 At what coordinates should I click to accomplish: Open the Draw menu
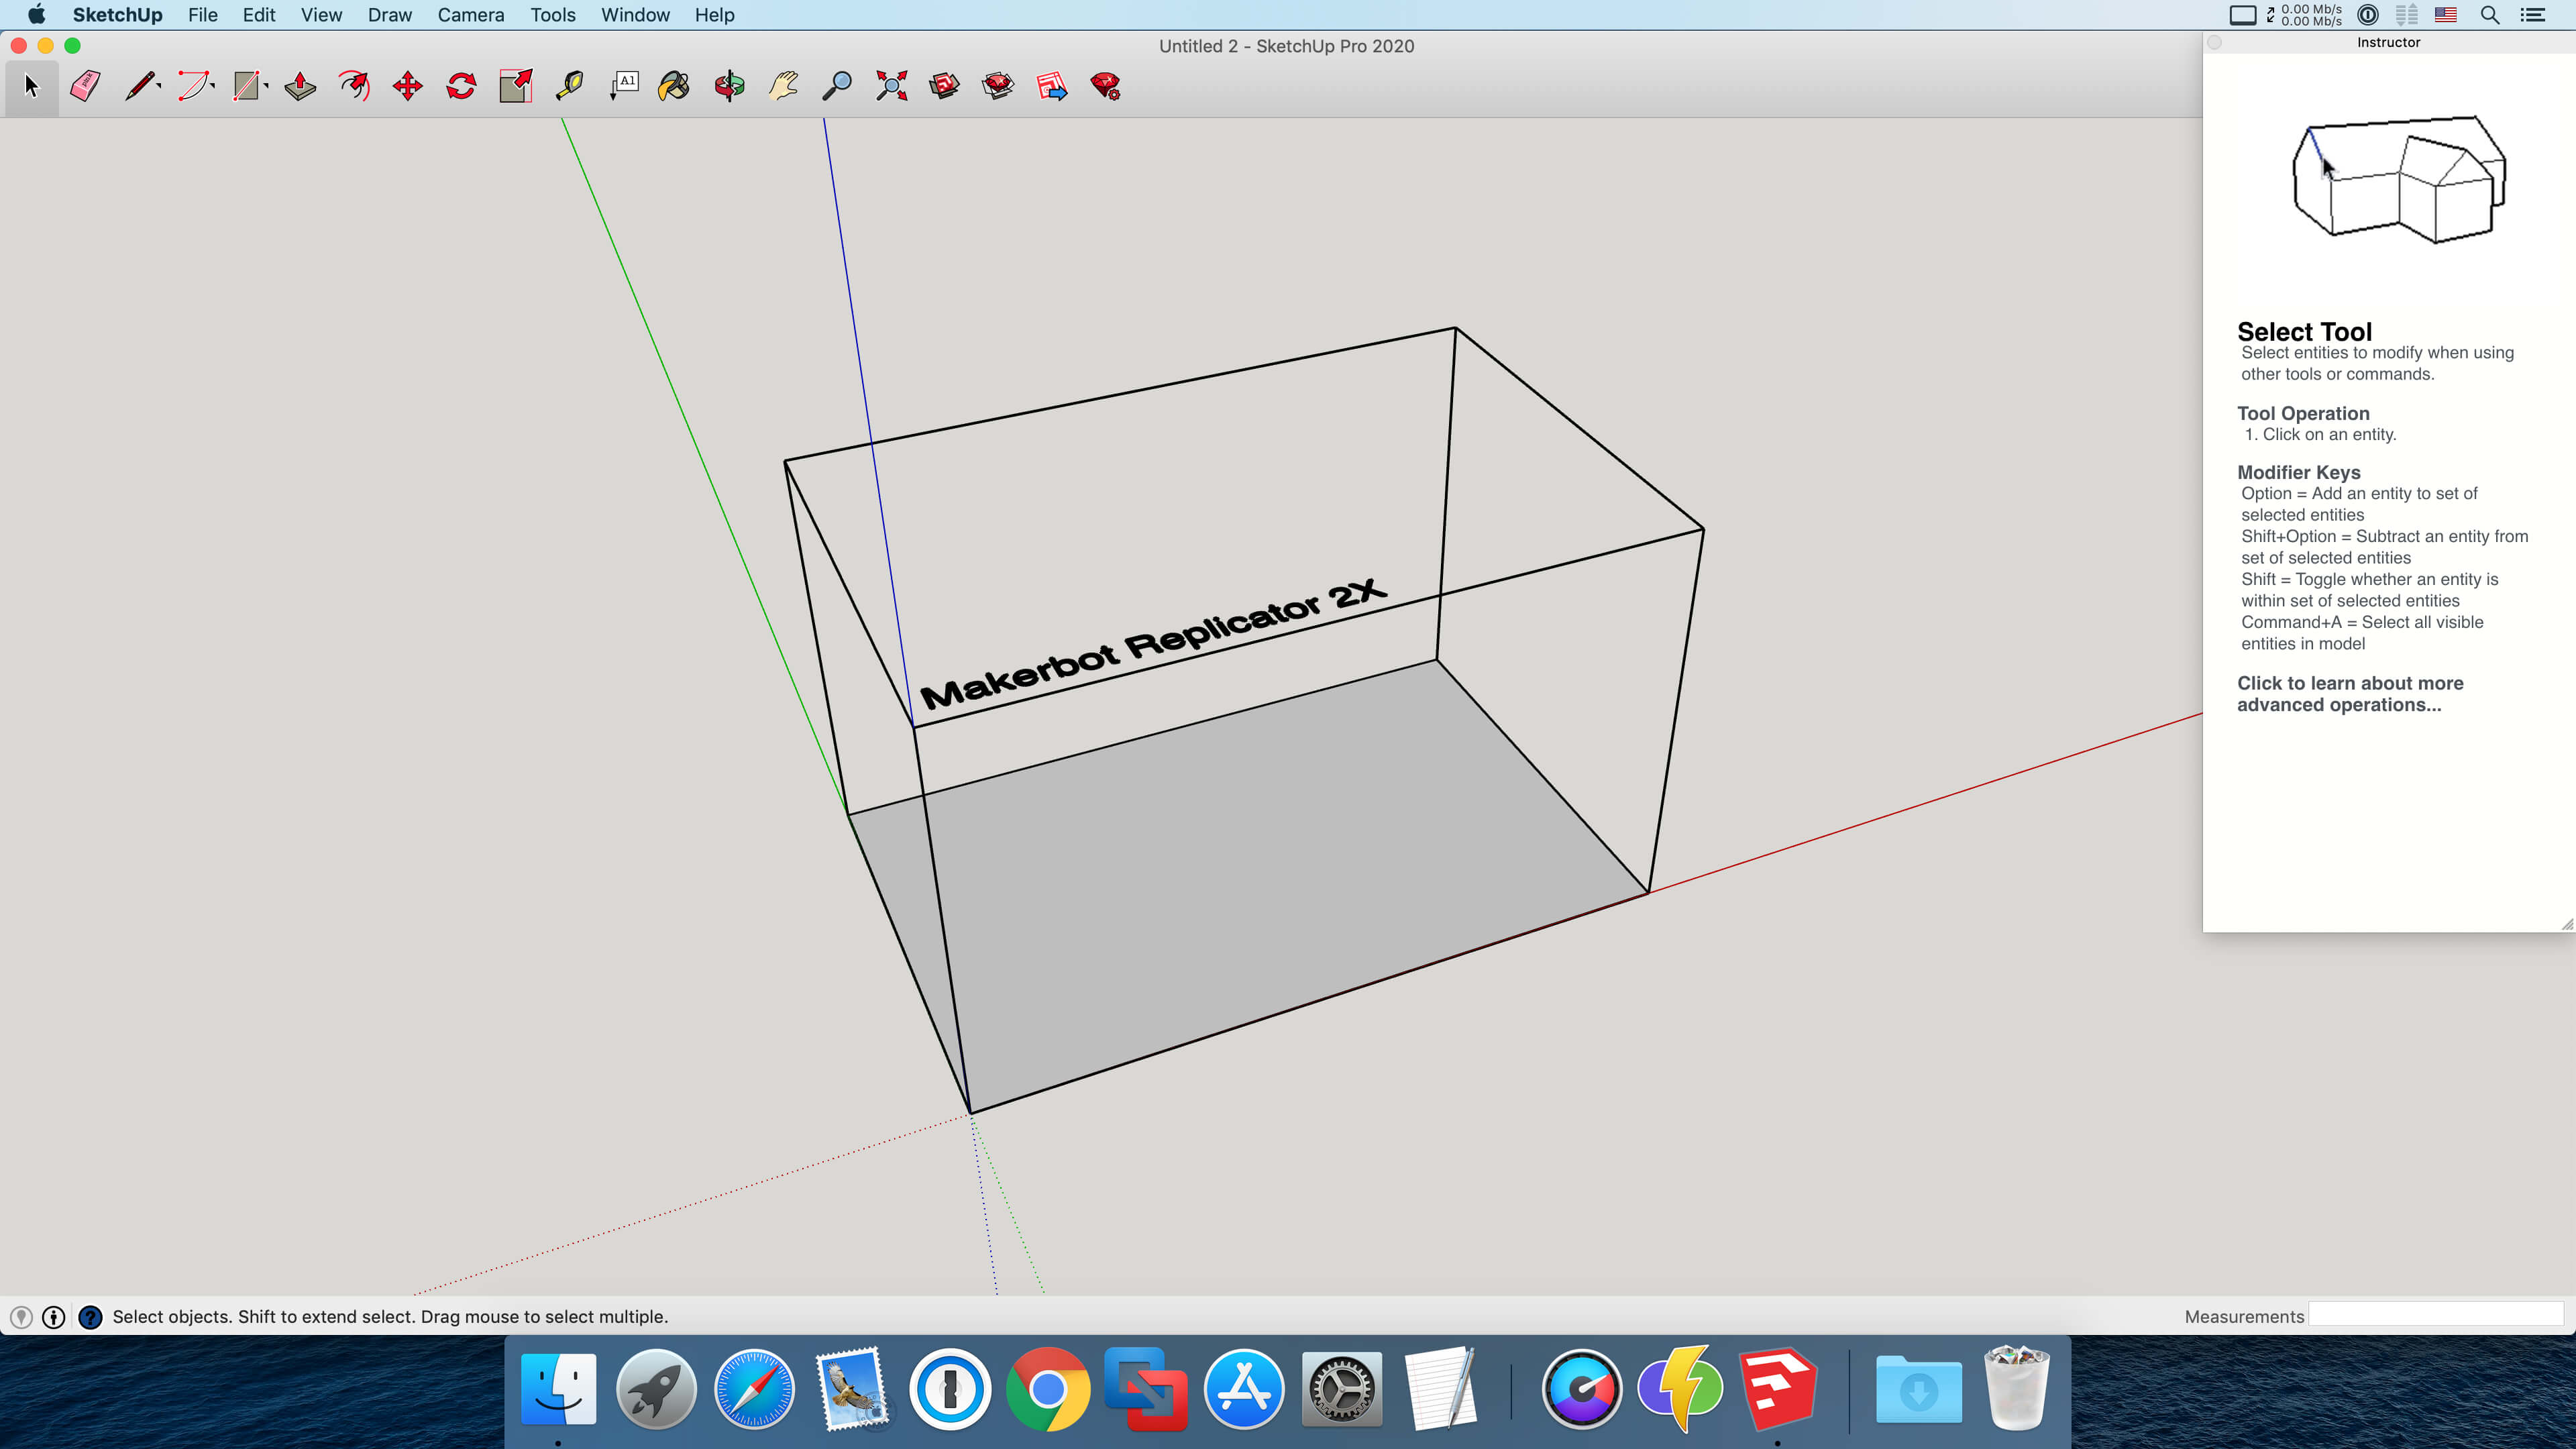[x=390, y=15]
